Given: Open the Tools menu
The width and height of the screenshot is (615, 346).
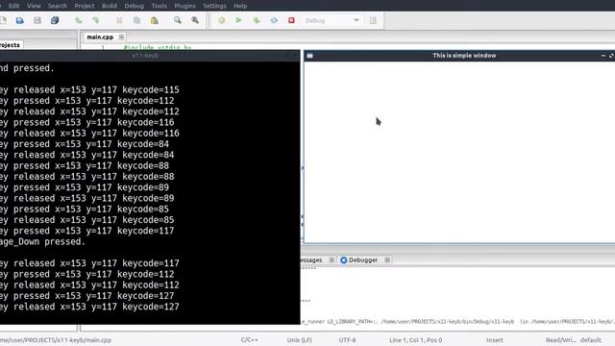Looking at the screenshot, I should pyautogui.click(x=159, y=6).
